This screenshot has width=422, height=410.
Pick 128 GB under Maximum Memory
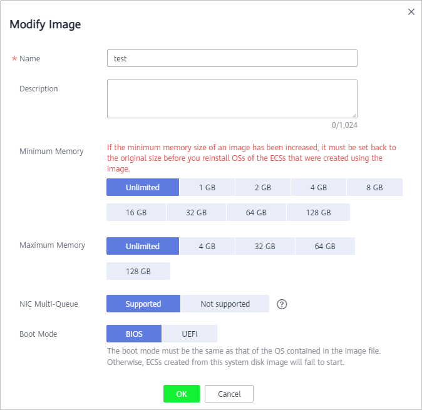tap(138, 271)
